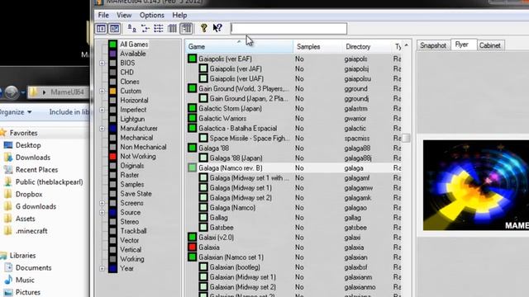Open Documents library in Explorer

pyautogui.click(x=33, y=267)
